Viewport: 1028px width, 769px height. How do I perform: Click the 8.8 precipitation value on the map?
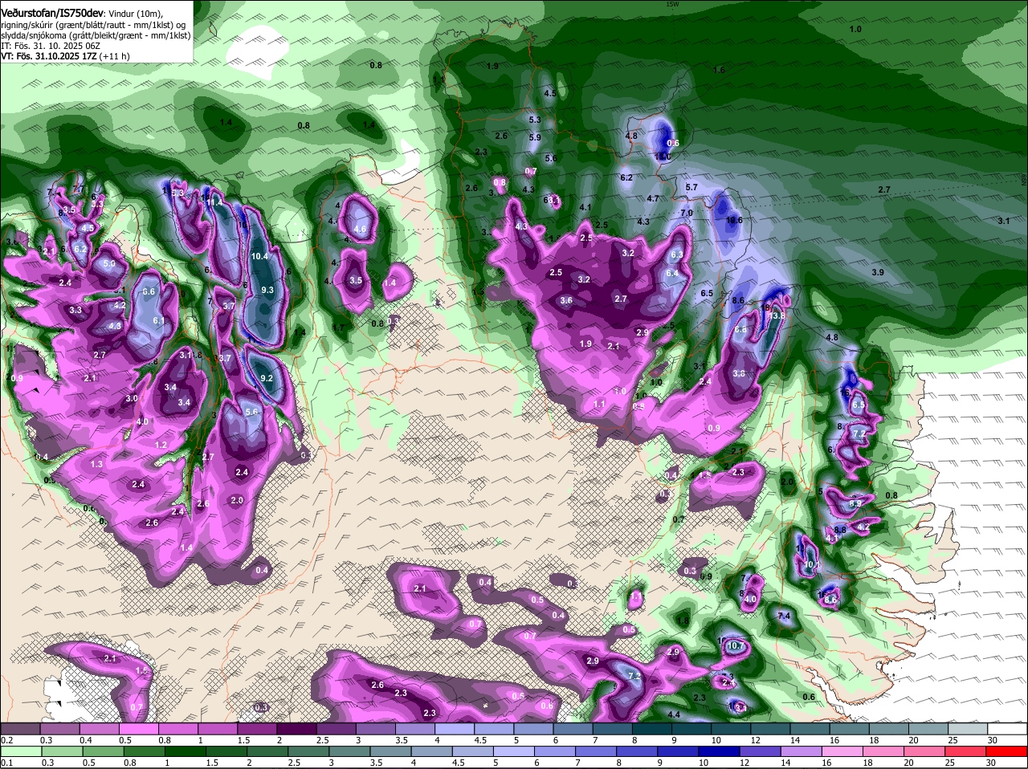pos(840,531)
